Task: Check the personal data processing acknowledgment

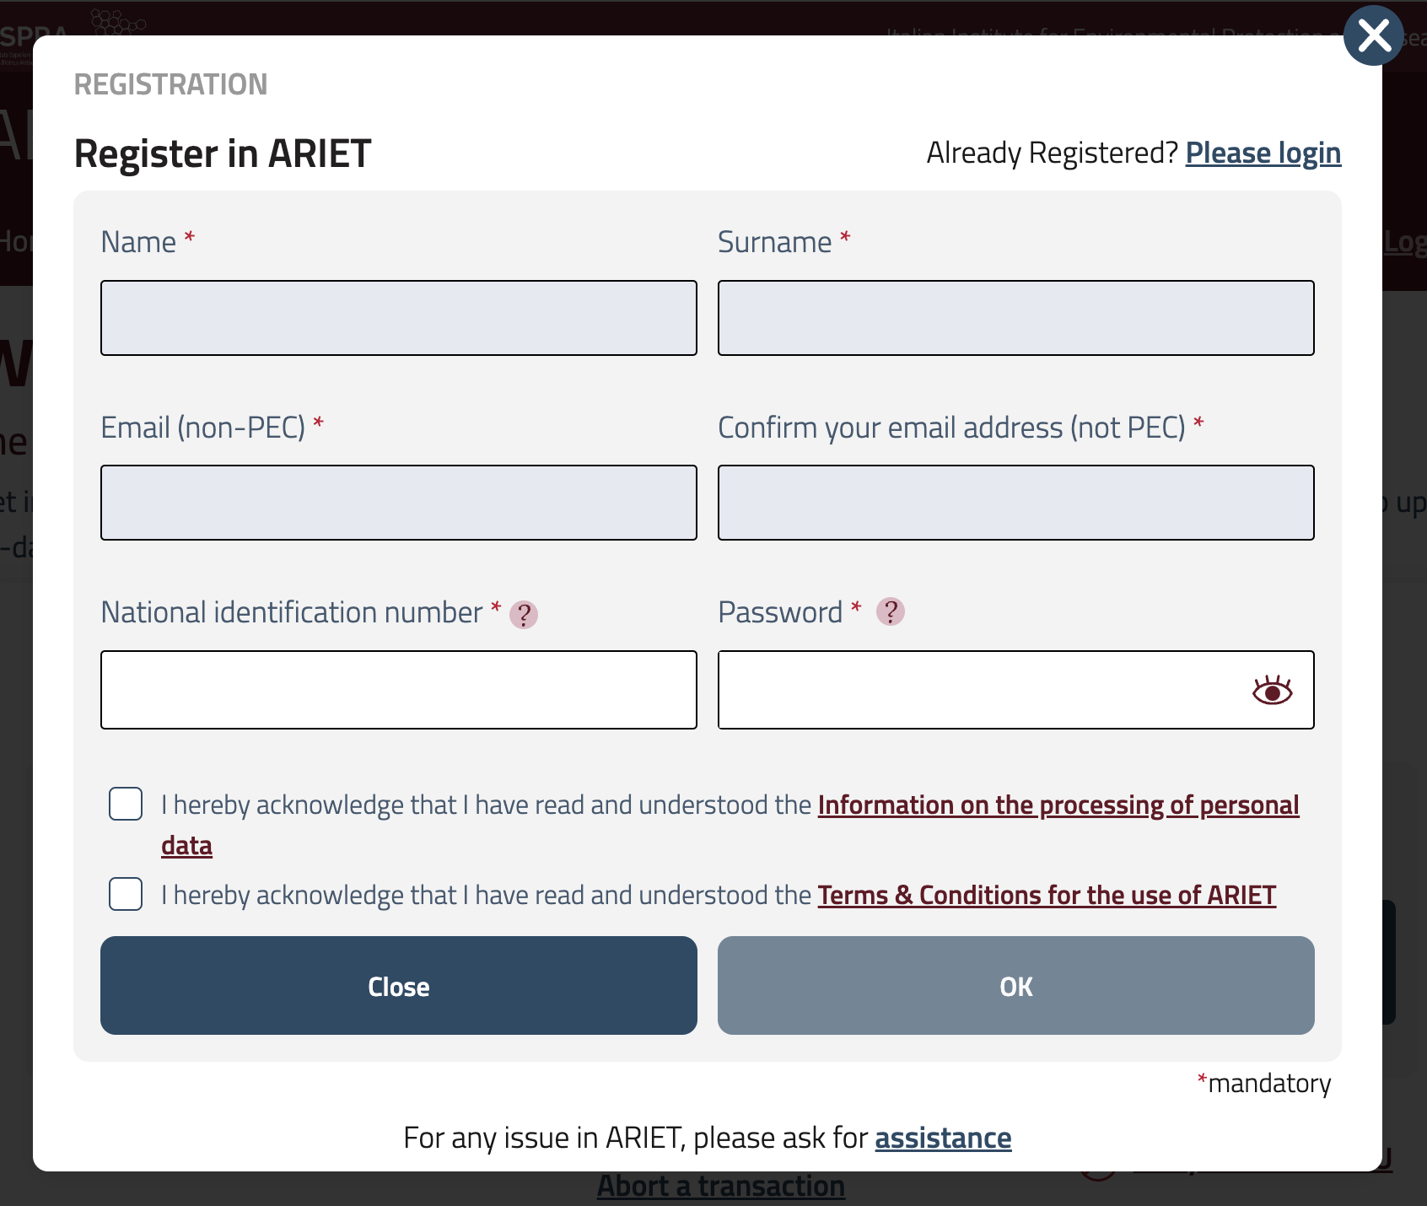Action: (x=125, y=804)
